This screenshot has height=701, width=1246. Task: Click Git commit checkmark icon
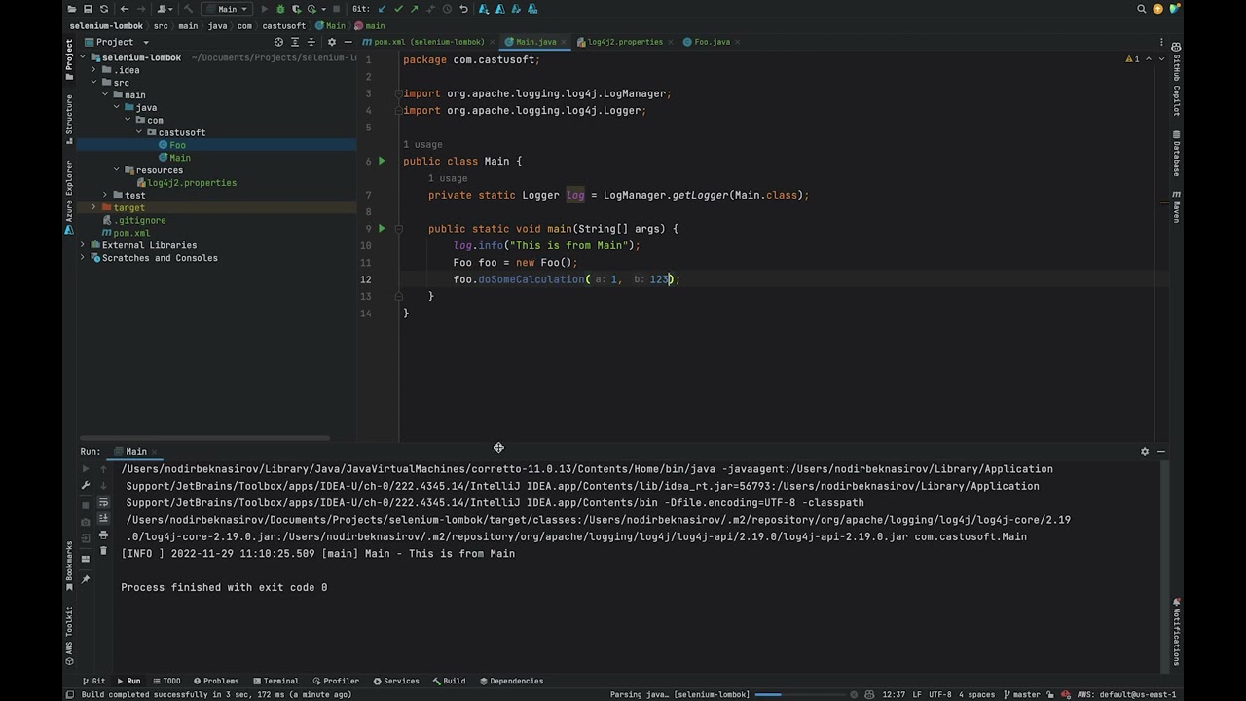tap(398, 9)
